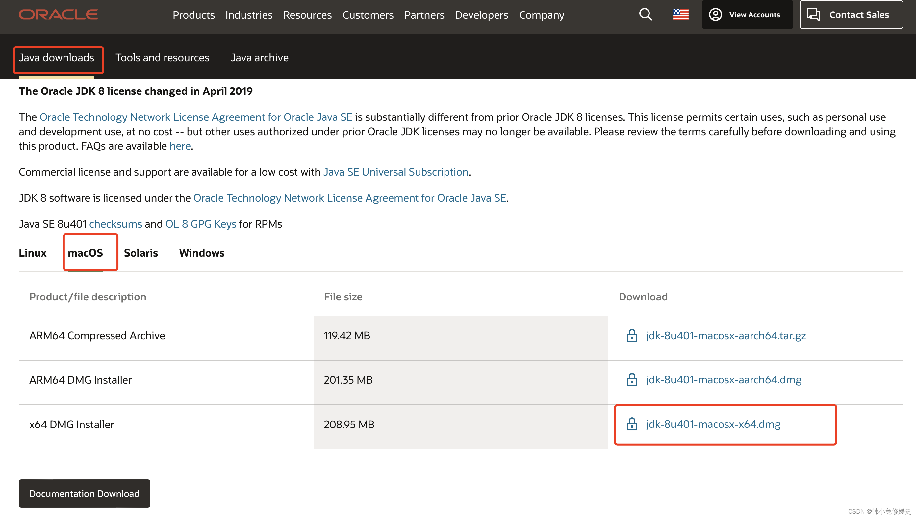Click the jdk-8u401-macosx-x64.dmg download link

(x=713, y=424)
